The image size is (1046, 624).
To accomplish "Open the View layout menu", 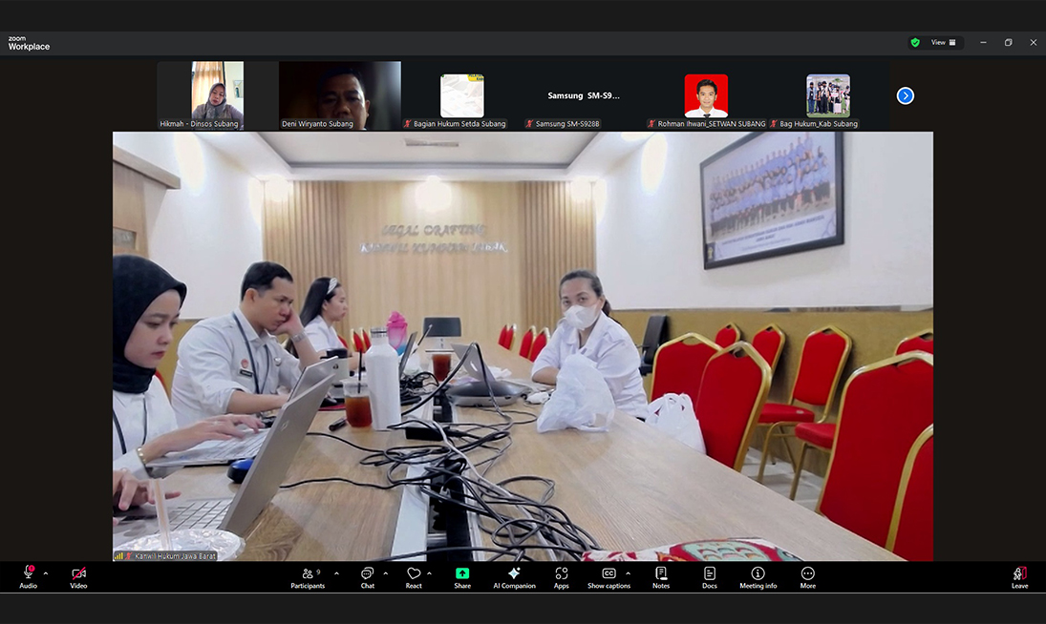I will pos(943,43).
